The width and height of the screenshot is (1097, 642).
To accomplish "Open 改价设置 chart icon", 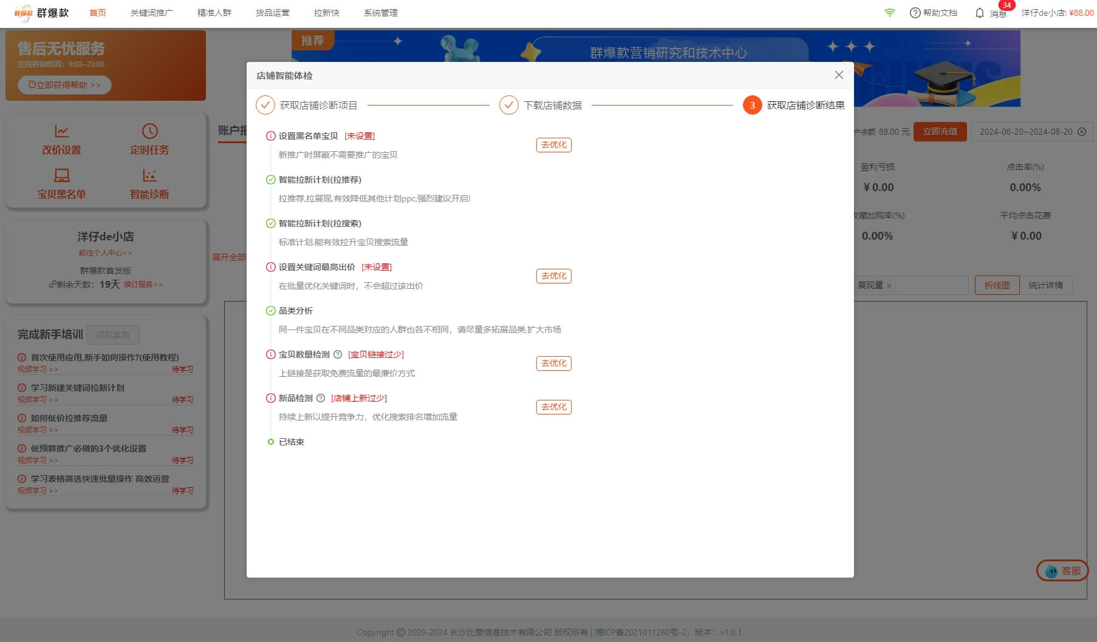I will click(61, 131).
